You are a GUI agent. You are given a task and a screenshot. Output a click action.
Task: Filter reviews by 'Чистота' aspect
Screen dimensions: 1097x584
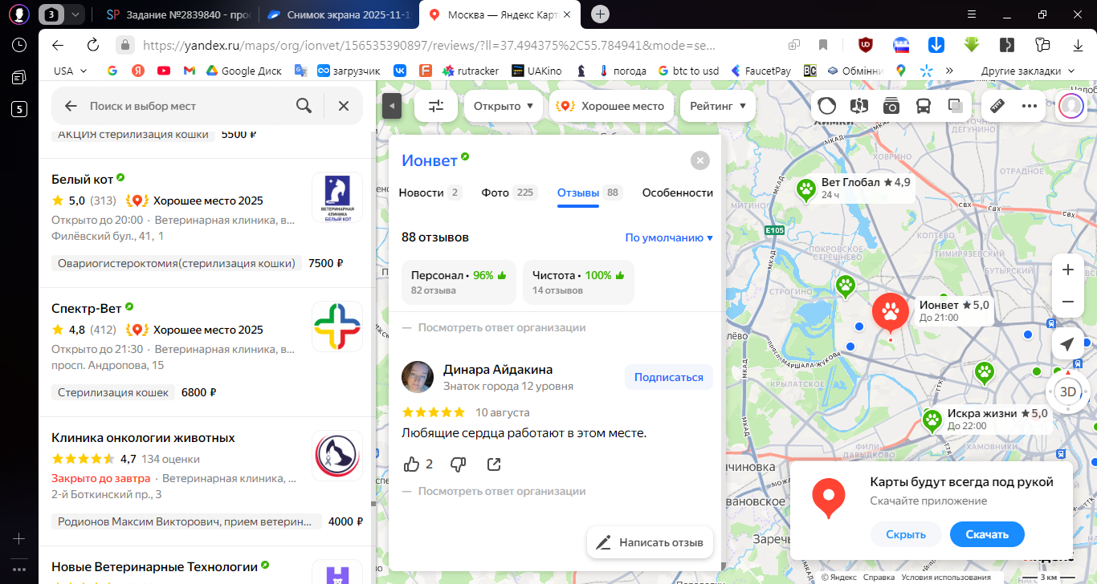[x=578, y=282]
